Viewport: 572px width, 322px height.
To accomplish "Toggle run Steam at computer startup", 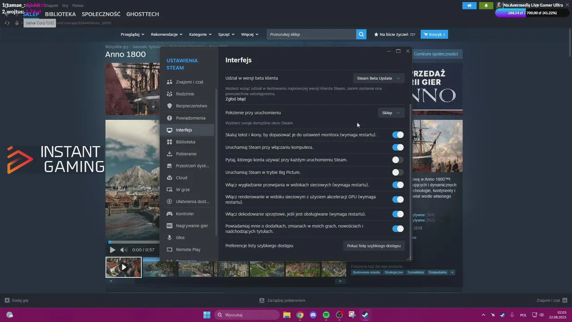I will pyautogui.click(x=398, y=147).
